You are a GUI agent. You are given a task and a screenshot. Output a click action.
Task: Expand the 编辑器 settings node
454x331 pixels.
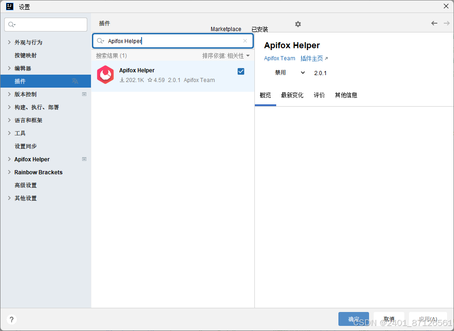point(9,68)
